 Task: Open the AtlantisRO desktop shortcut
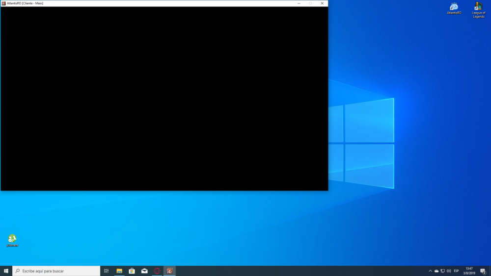pos(454,7)
